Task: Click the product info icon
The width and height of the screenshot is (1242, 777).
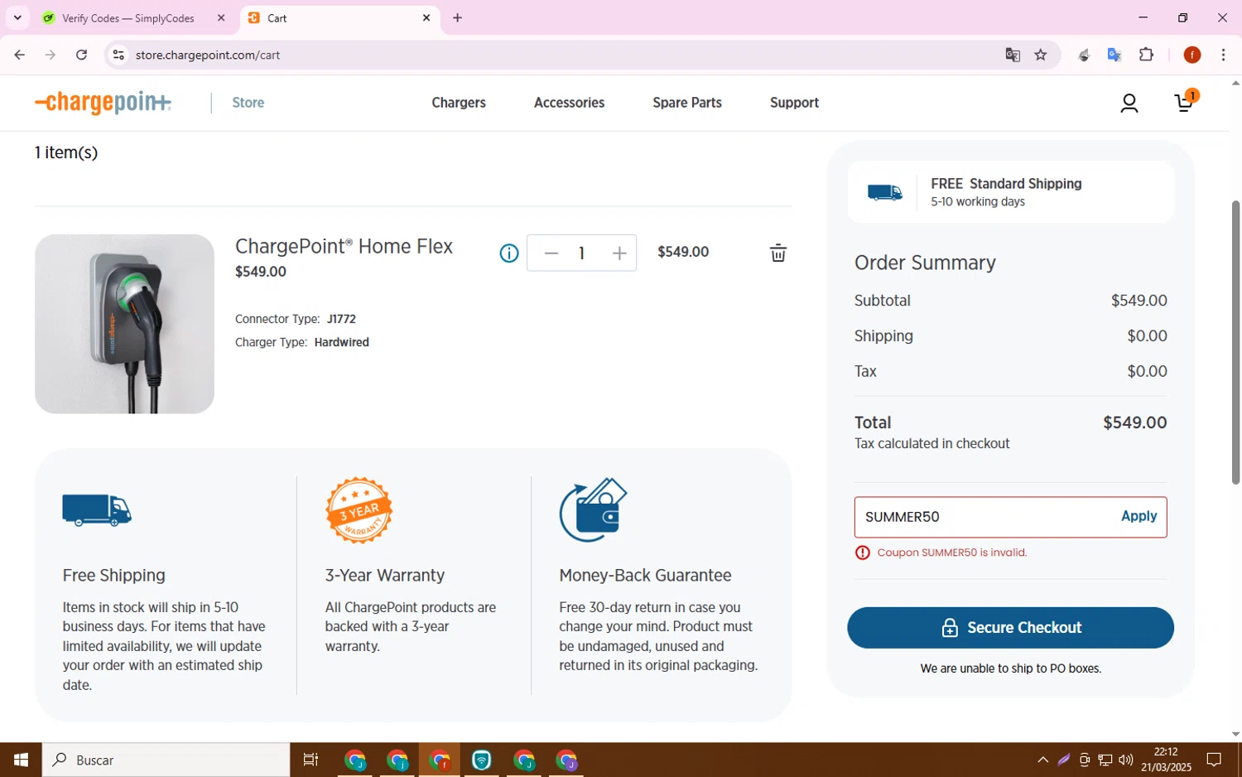Action: pyautogui.click(x=509, y=253)
